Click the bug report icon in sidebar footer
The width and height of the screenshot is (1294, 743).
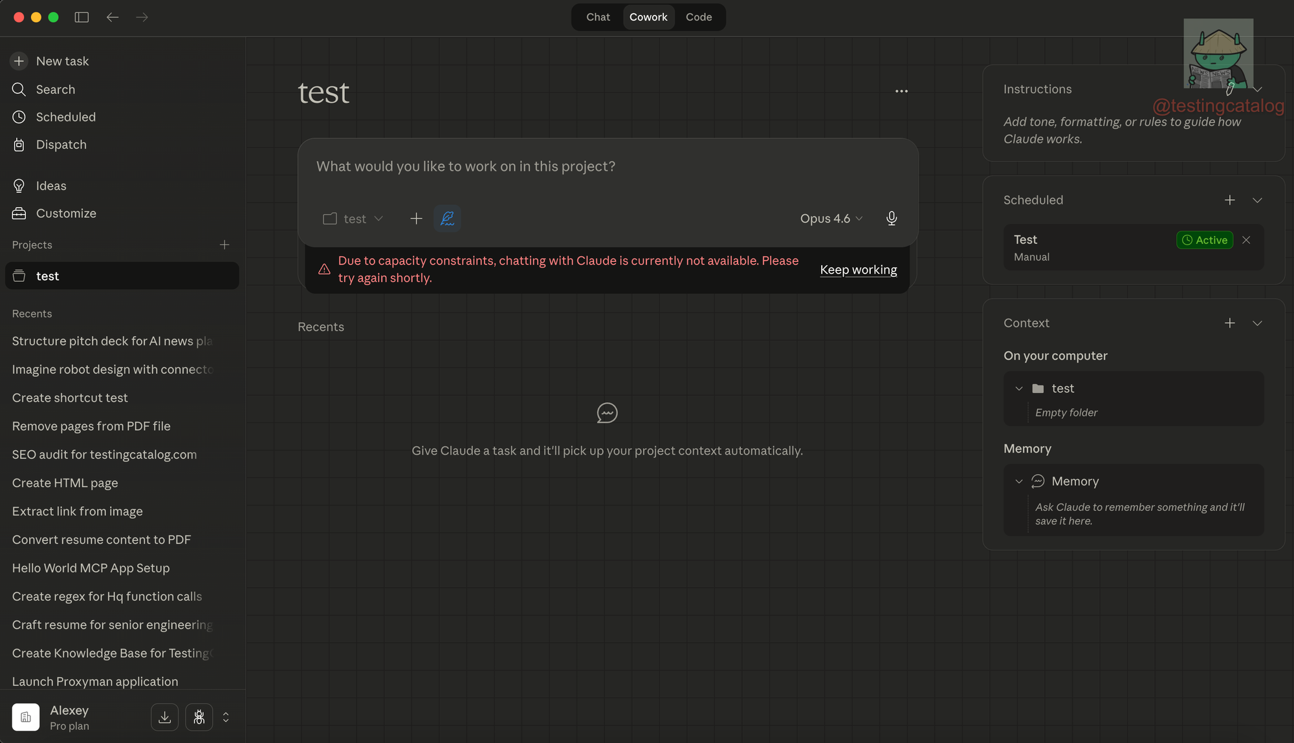click(x=199, y=717)
